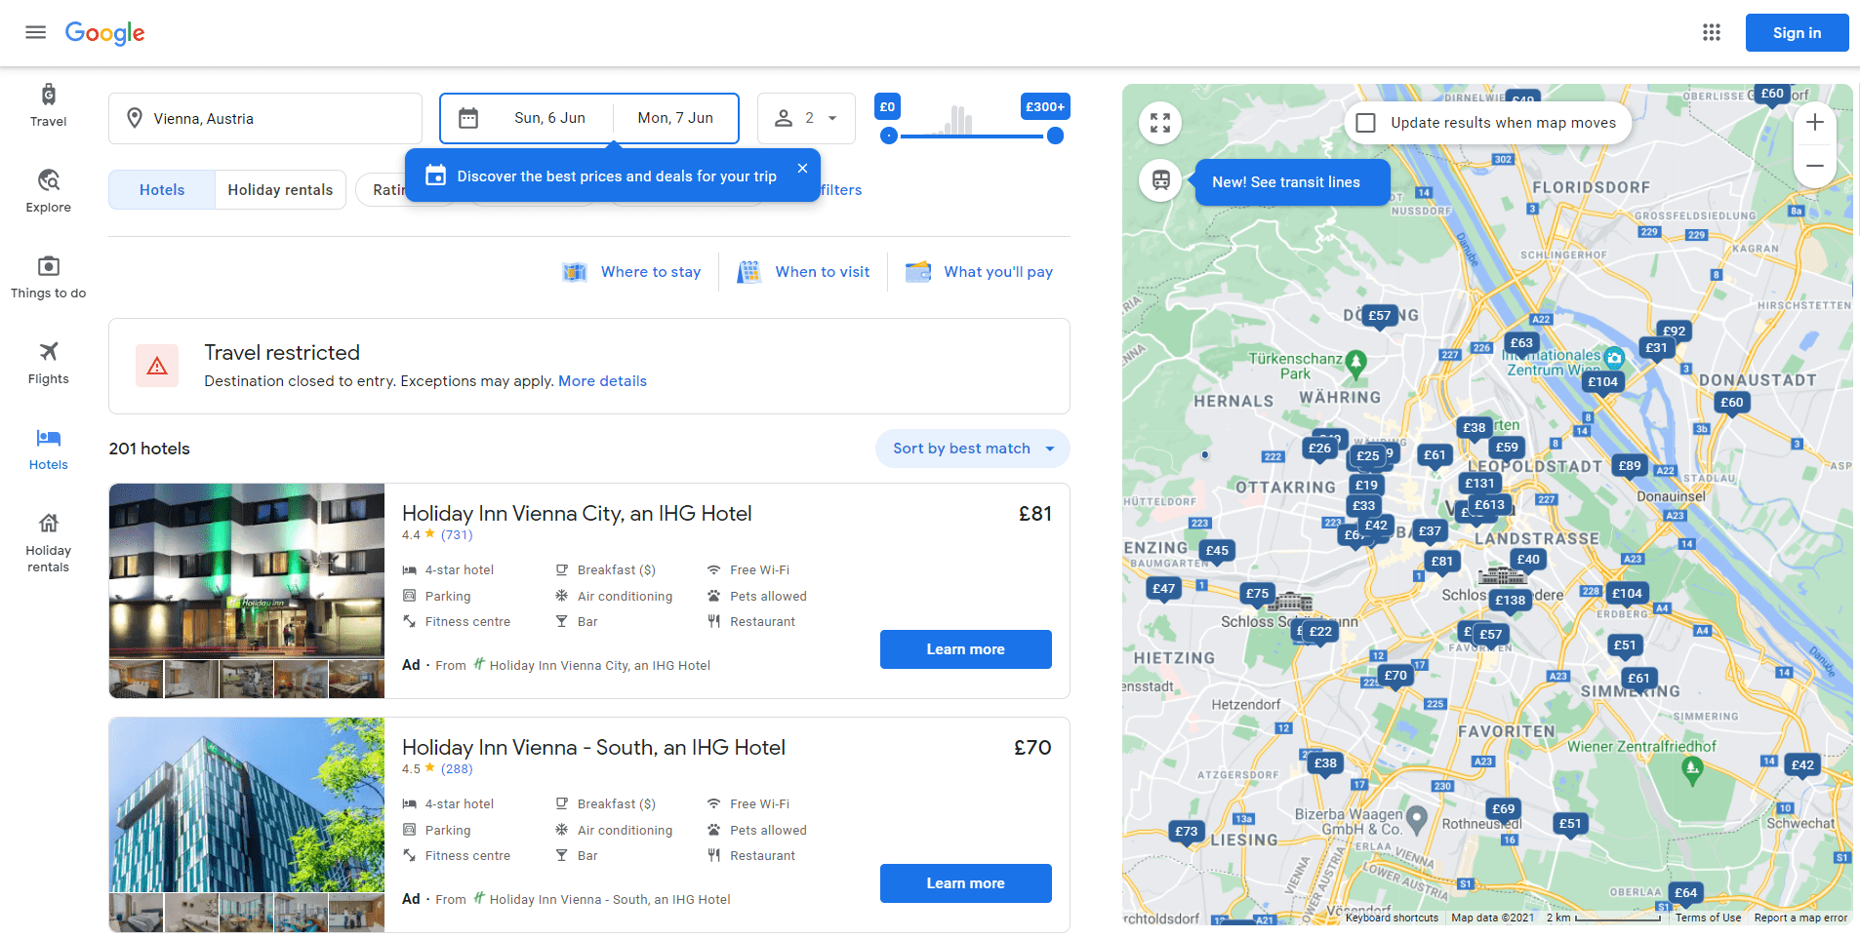The image size is (1860, 938).
Task: Click 731 reviews count
Action: tap(457, 535)
